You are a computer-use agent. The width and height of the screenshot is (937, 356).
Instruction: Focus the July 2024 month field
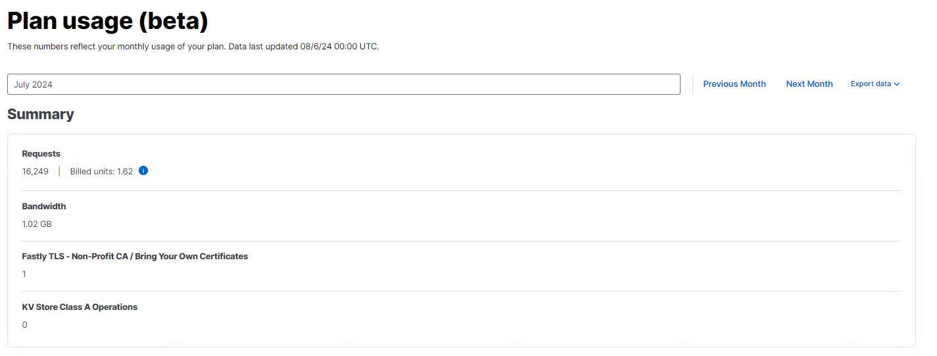point(343,84)
